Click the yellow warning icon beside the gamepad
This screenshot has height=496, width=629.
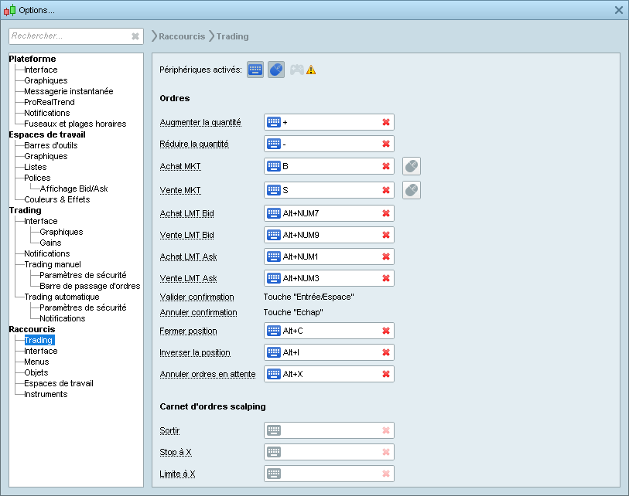click(x=311, y=70)
